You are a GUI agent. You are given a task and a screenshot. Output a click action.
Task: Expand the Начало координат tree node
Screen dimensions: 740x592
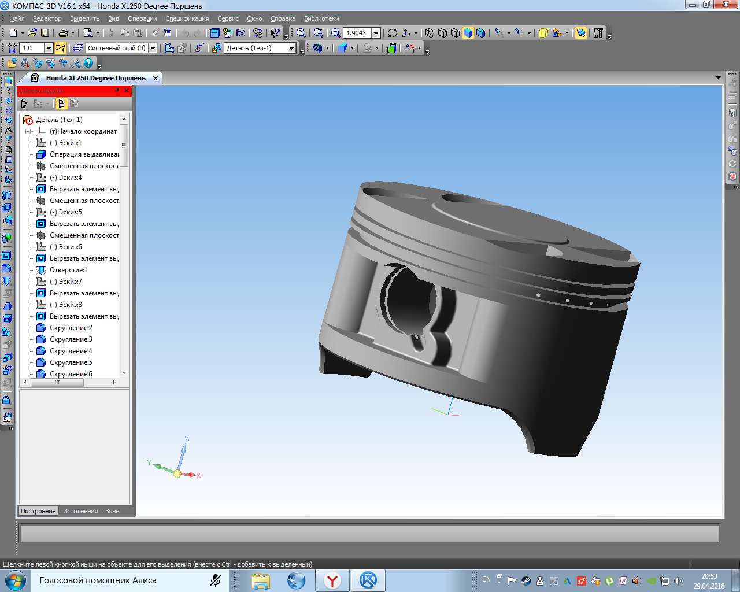click(x=28, y=131)
